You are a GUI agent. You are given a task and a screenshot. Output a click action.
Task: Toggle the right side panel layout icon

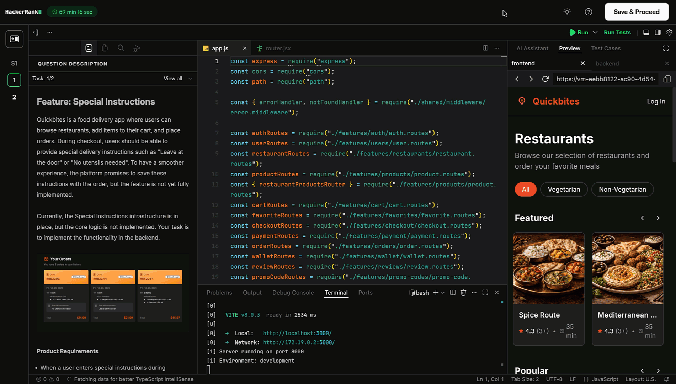pyautogui.click(x=658, y=32)
